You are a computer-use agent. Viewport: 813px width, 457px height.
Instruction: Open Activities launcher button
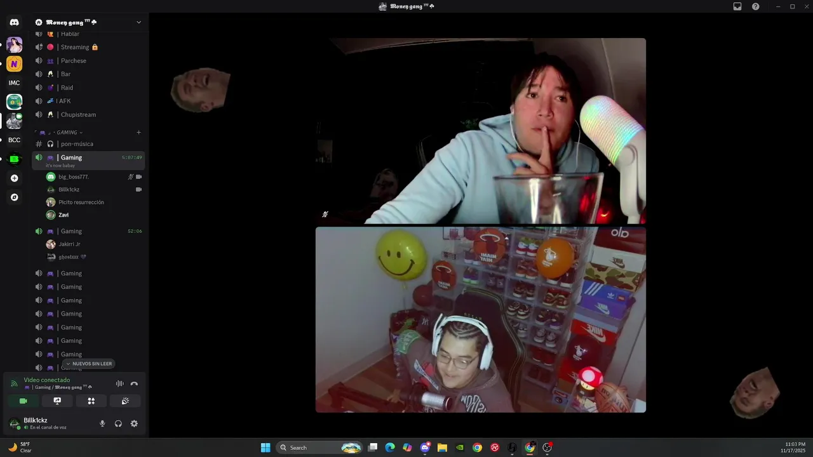[x=91, y=401]
